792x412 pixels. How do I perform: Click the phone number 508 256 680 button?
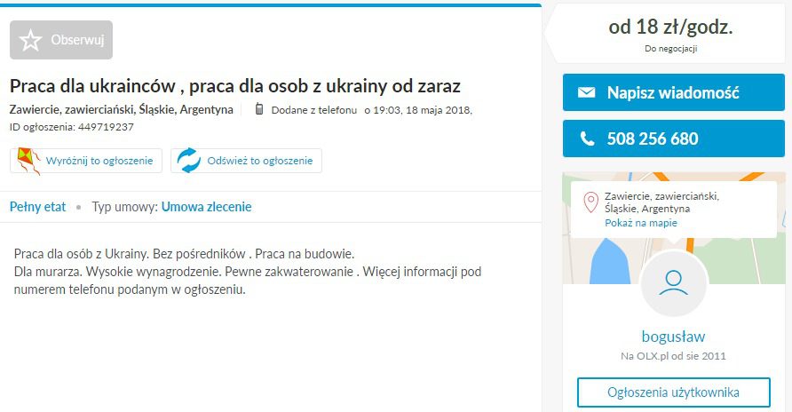(674, 139)
